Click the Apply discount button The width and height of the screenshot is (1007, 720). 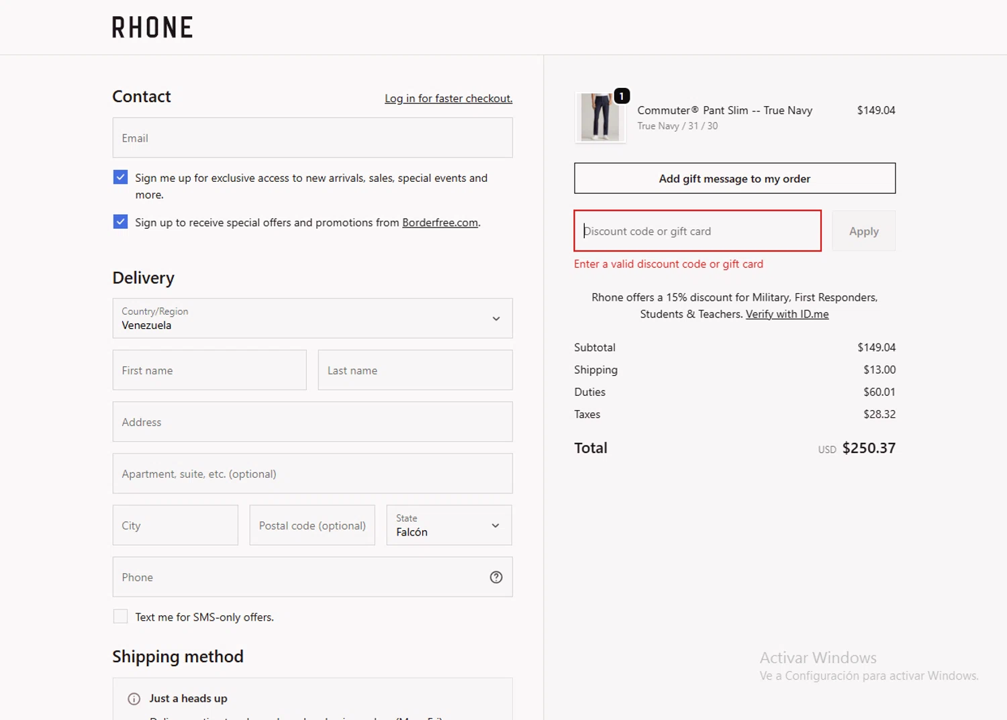[x=864, y=231]
